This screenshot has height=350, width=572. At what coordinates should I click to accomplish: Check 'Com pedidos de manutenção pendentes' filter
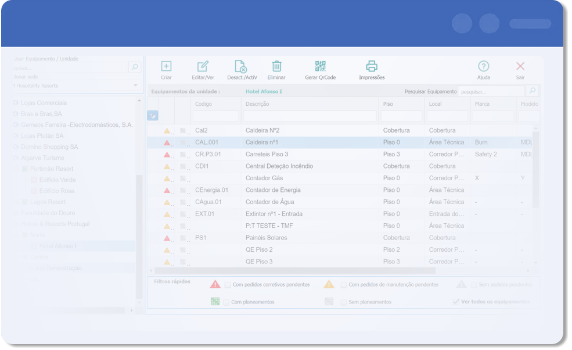click(344, 285)
